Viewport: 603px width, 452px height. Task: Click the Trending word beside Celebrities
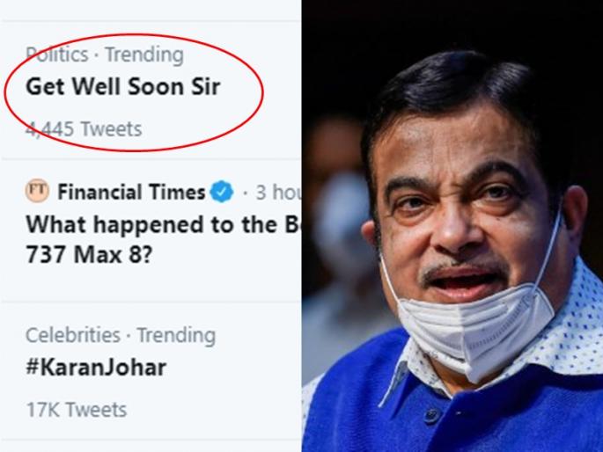tap(174, 335)
